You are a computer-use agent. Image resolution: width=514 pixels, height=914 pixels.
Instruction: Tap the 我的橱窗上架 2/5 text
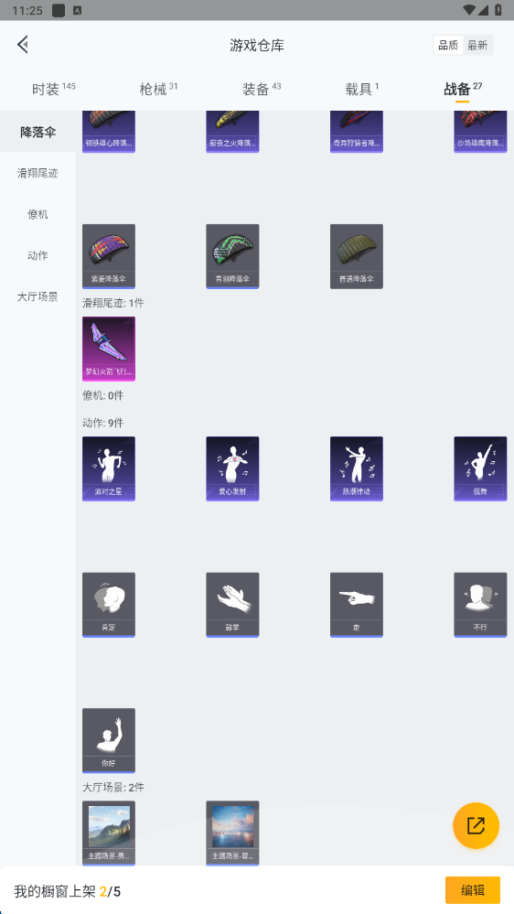(x=68, y=891)
